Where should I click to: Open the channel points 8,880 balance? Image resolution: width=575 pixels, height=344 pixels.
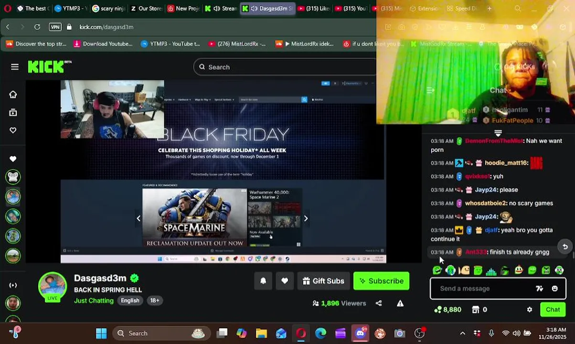pos(447,310)
